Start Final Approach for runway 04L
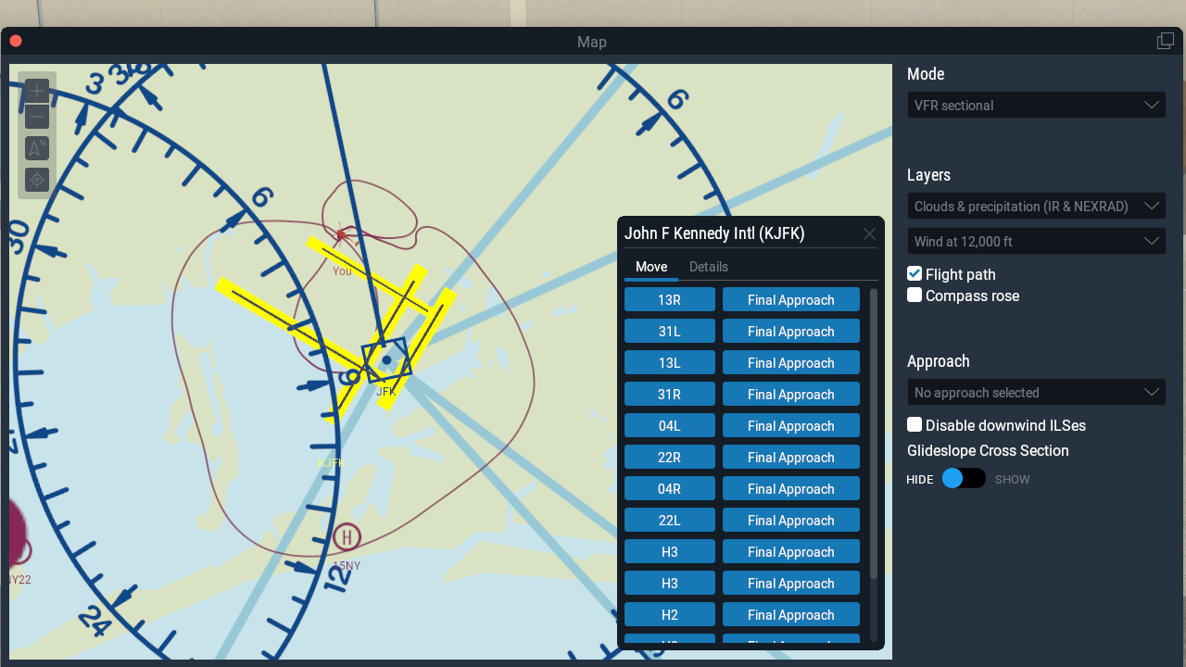1186x667 pixels. (791, 426)
